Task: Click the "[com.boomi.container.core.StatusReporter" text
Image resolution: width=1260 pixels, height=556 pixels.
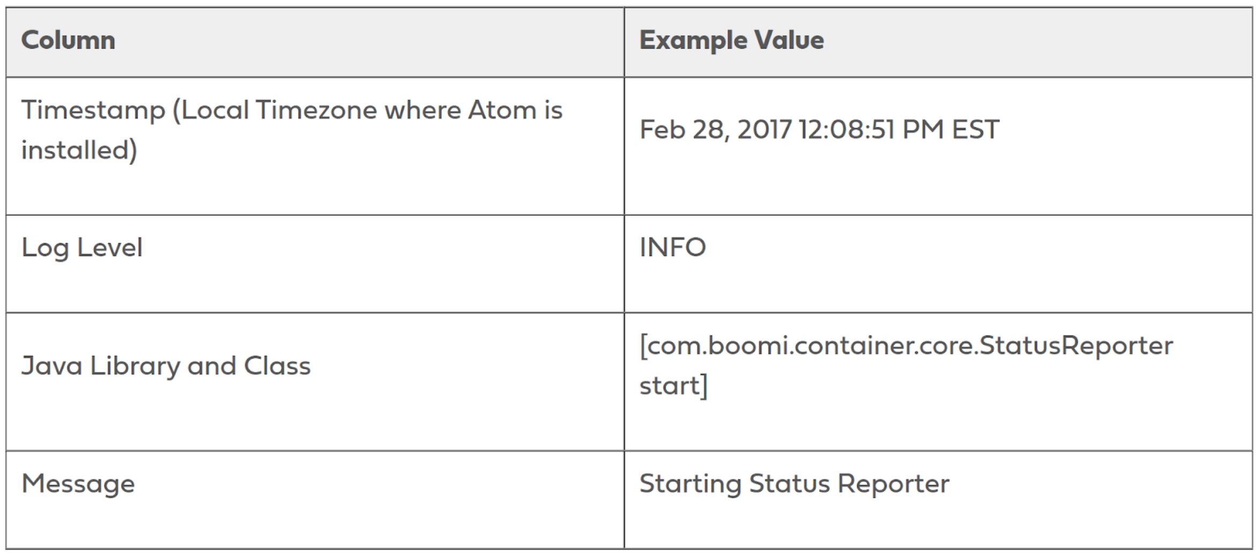Action: click(906, 346)
